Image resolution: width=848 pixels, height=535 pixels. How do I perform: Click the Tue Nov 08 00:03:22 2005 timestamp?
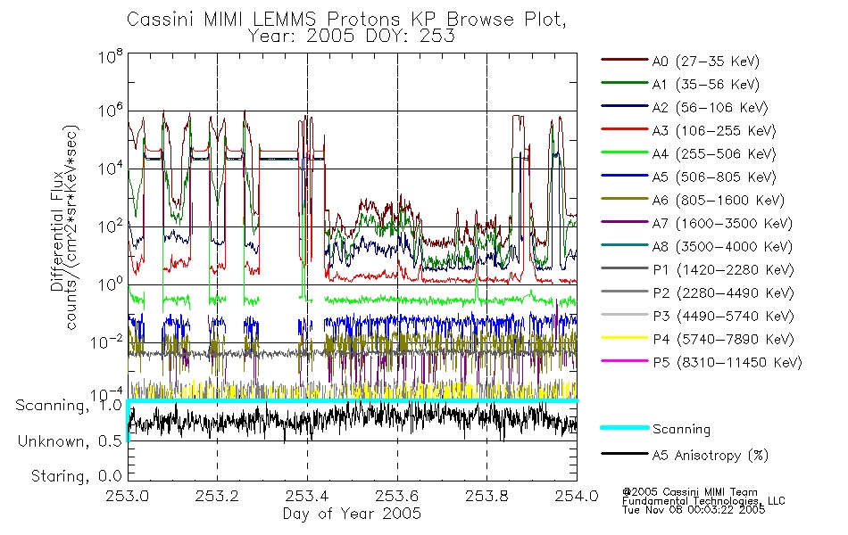point(694,510)
